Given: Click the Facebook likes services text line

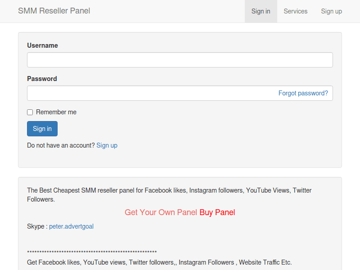Looking at the screenshot, I should click(x=159, y=262).
